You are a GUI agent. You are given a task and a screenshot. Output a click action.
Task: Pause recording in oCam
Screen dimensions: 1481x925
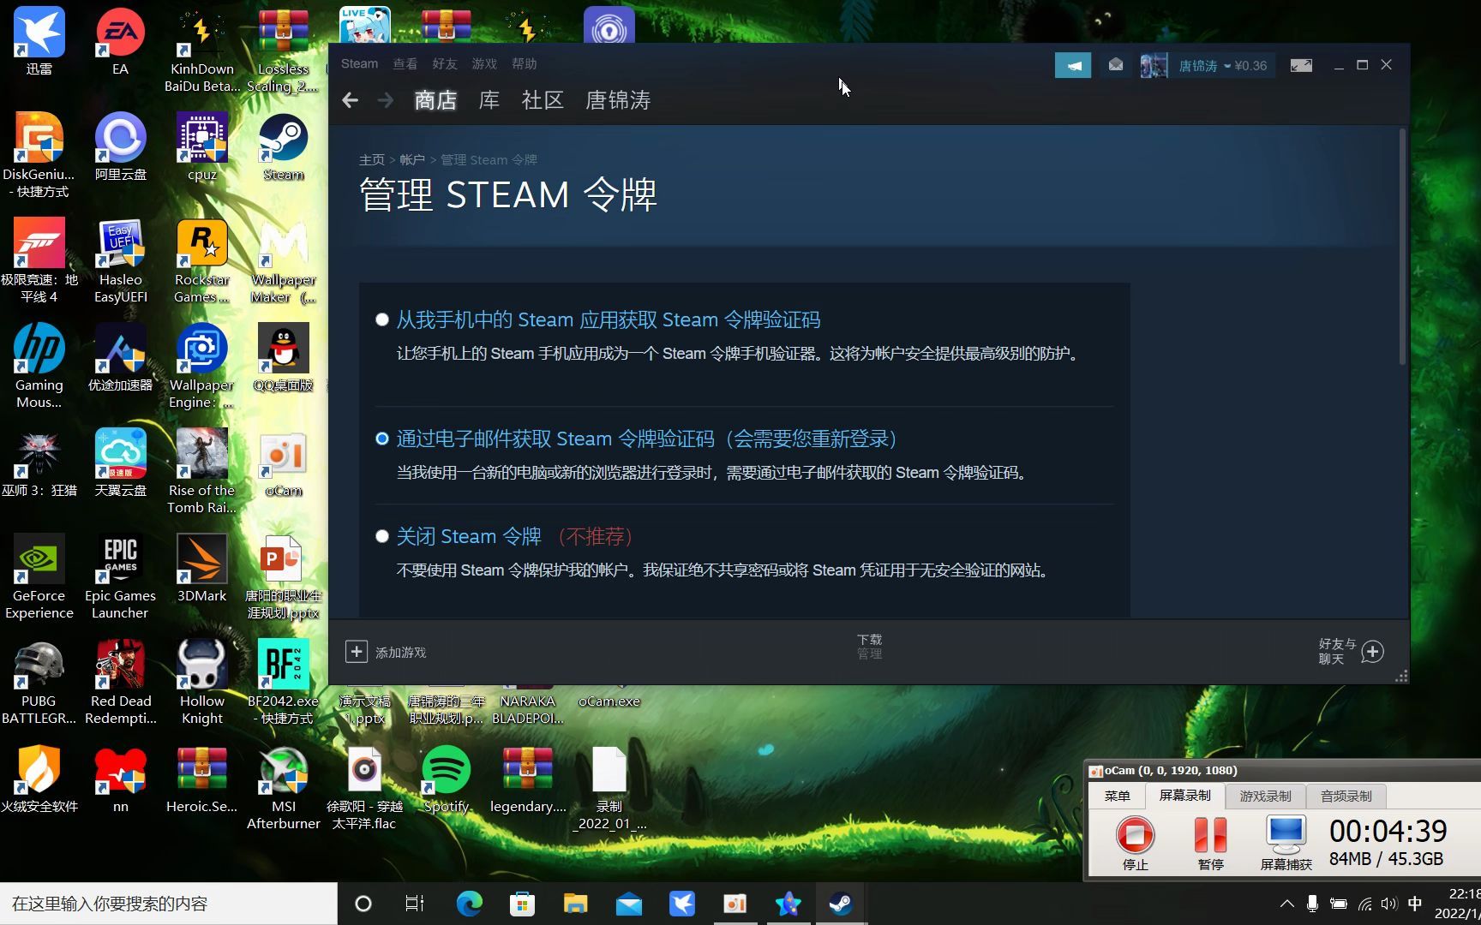click(x=1210, y=843)
